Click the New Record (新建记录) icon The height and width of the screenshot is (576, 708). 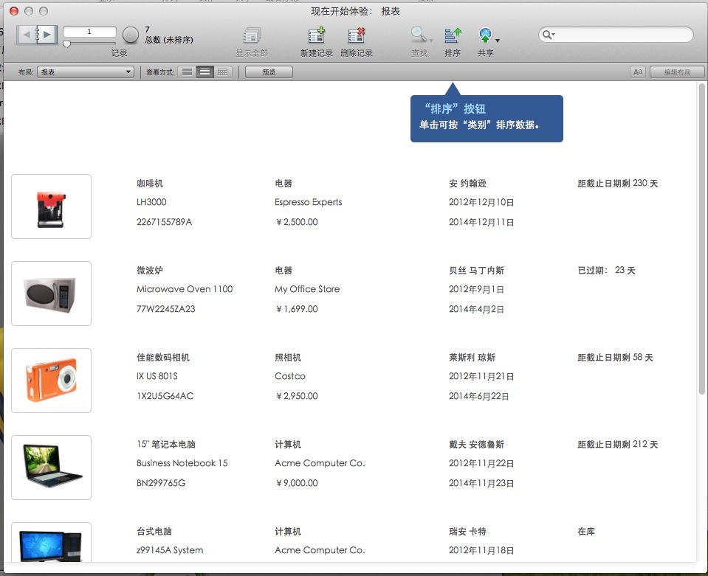click(x=316, y=35)
